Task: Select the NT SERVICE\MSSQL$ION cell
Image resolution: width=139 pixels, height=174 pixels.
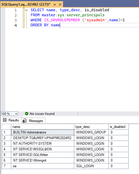Action: (x=43, y=149)
